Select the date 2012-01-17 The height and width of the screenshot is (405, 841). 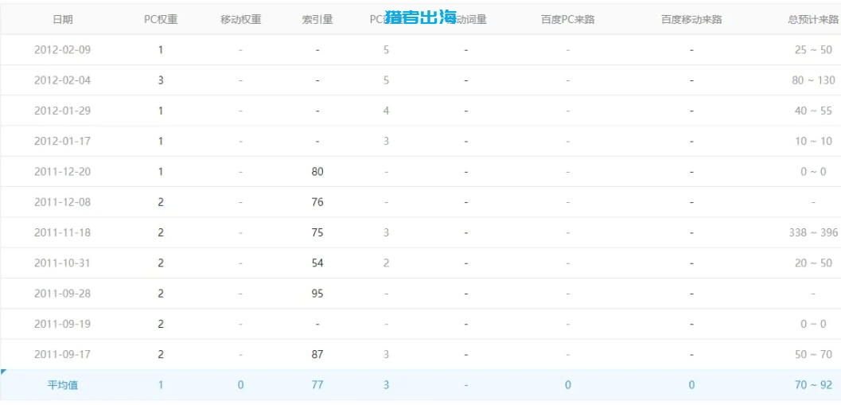63,141
